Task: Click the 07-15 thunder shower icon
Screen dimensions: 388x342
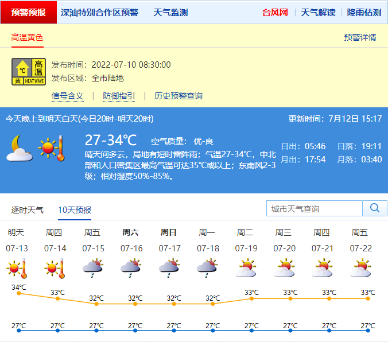Action: pyautogui.click(x=93, y=268)
